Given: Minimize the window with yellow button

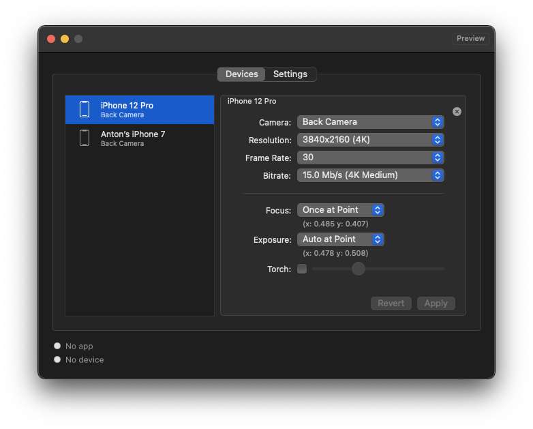Looking at the screenshot, I should click(65, 39).
